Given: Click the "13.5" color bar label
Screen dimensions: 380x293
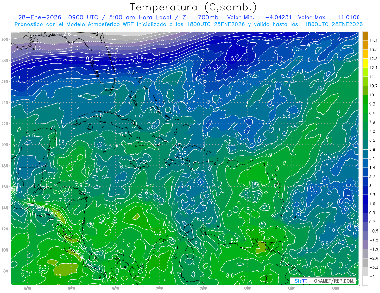Looking at the screenshot, I should pyautogui.click(x=374, y=49).
